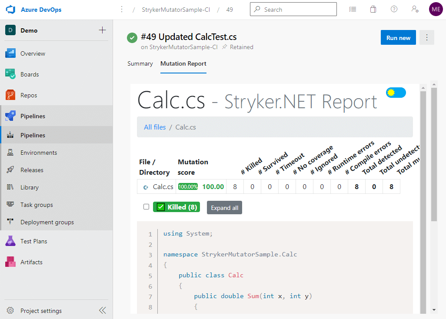Click the green 100.00% mutation score bar

point(188,187)
